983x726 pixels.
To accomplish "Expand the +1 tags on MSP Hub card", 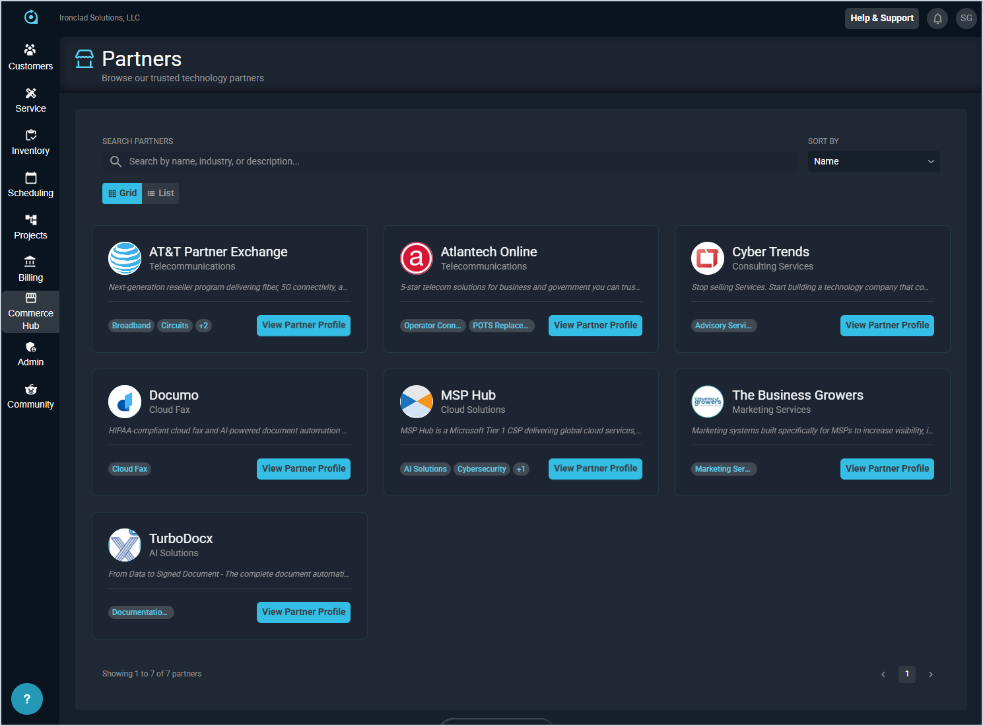I will point(521,469).
